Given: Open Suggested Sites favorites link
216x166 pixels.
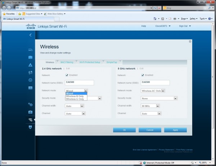Looking at the screenshot, I should click(32, 14).
